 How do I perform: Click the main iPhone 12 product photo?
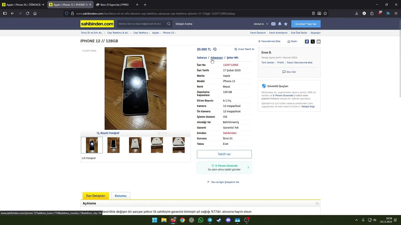135,88
